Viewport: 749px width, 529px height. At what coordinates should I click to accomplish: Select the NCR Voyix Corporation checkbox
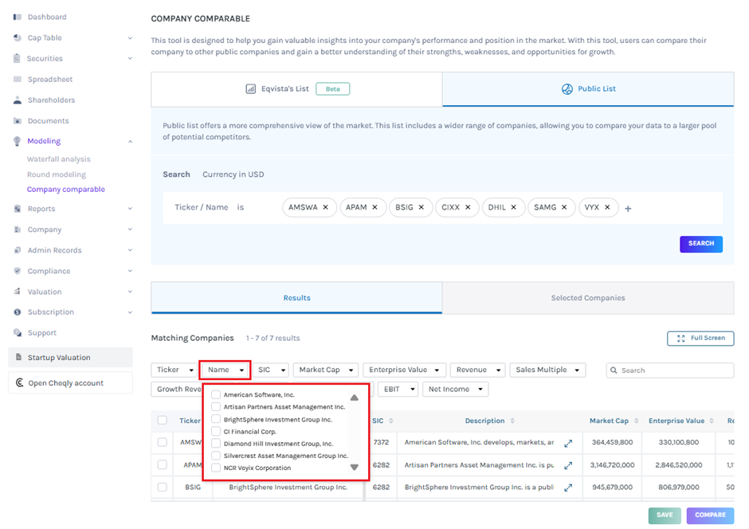point(216,468)
